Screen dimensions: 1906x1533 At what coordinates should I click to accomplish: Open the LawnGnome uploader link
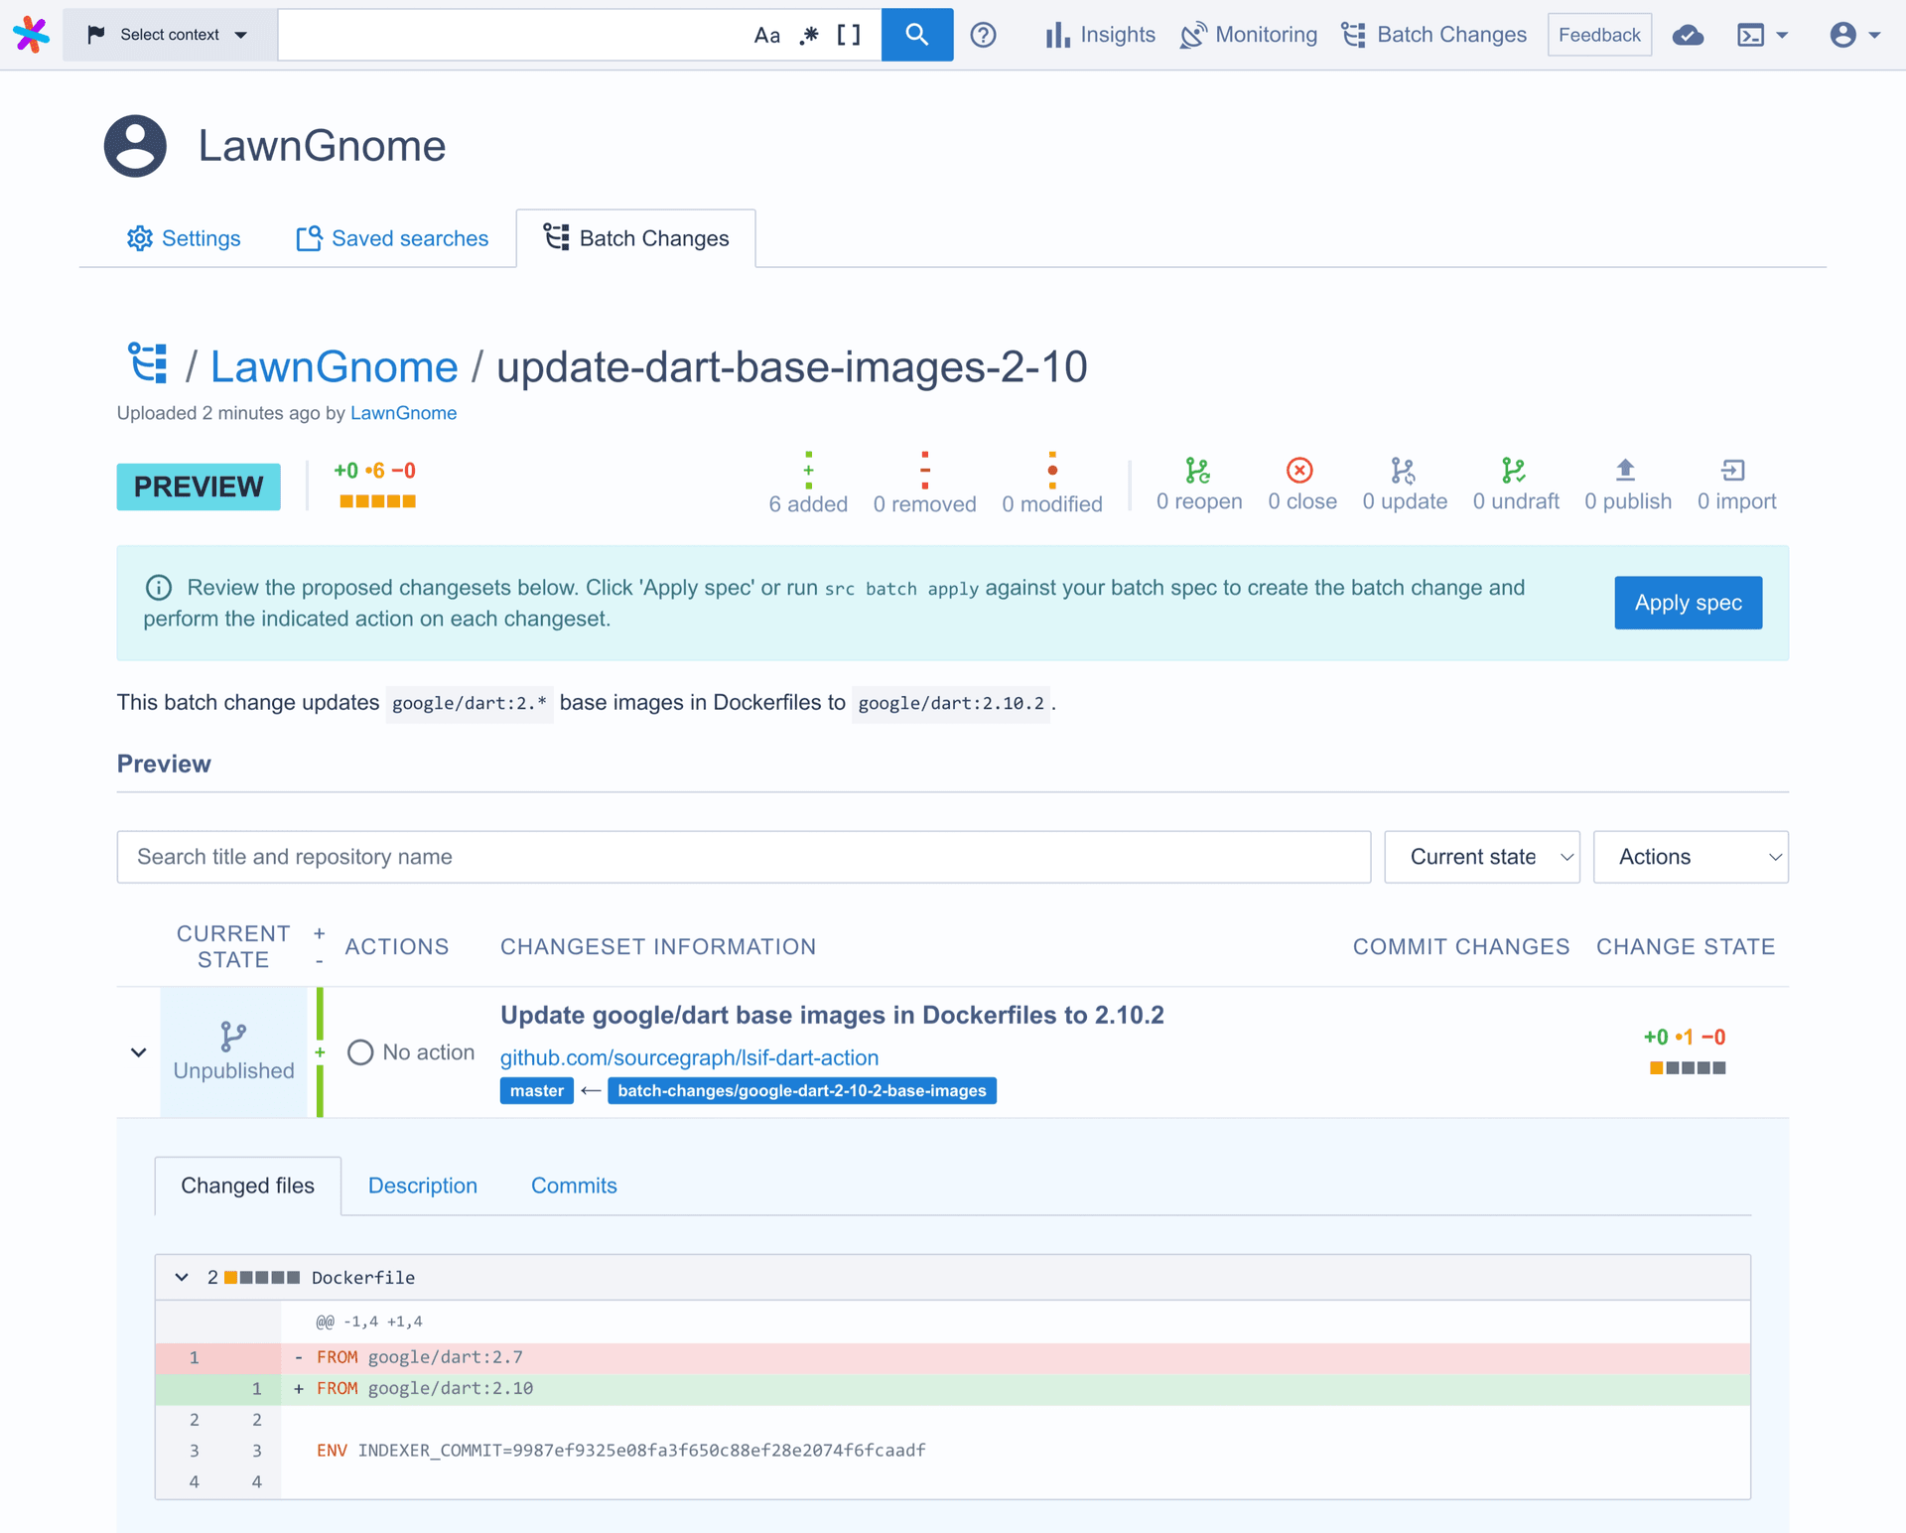tap(403, 413)
